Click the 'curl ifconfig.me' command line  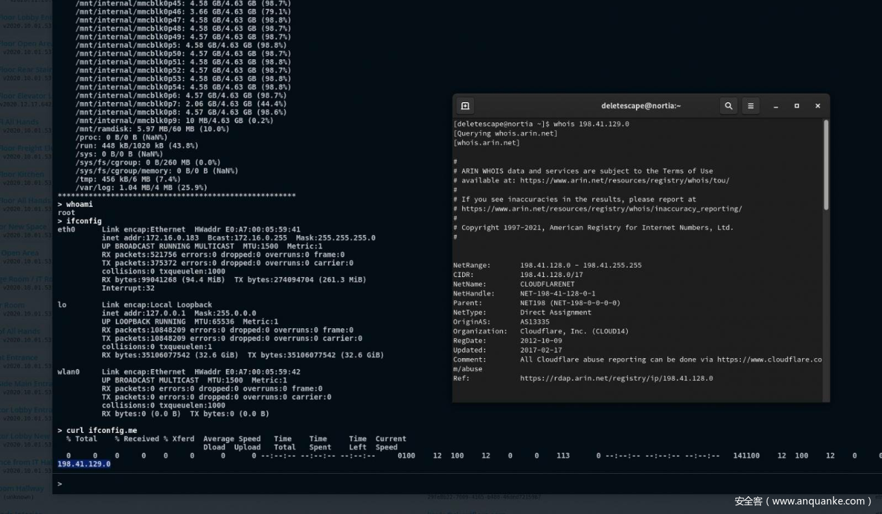point(102,431)
